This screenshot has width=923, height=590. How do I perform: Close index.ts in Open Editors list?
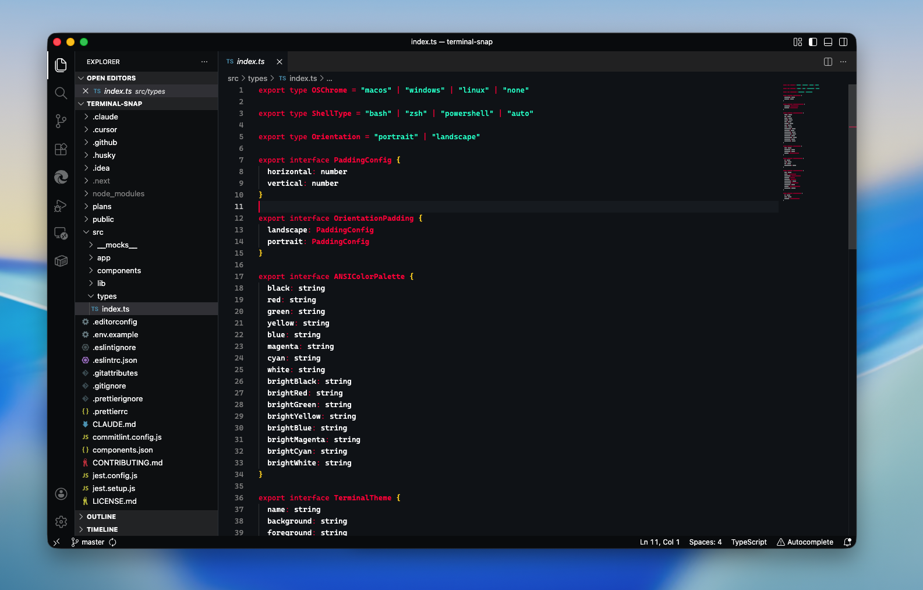point(86,91)
